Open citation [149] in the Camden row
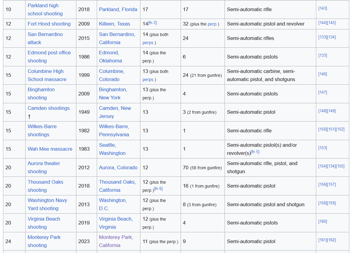 331,111
